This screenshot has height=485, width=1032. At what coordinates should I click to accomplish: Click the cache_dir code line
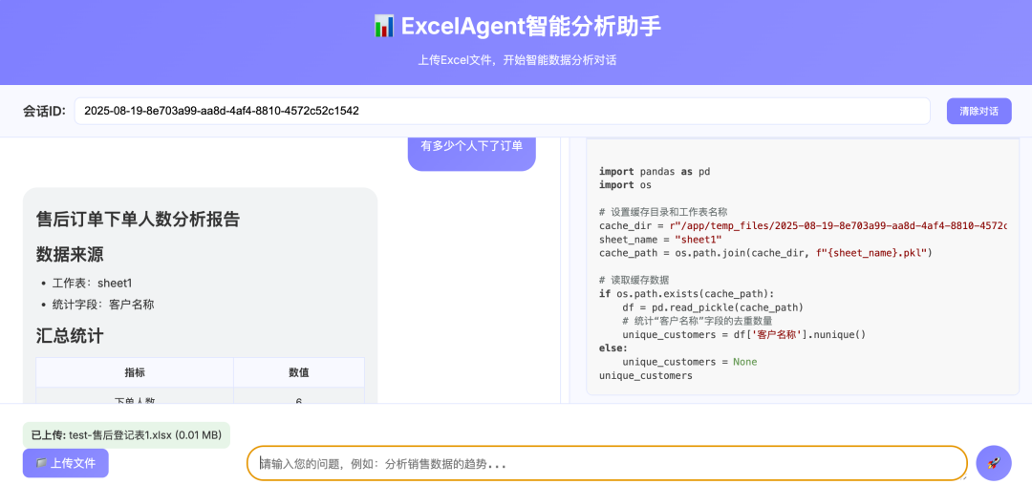(x=803, y=226)
